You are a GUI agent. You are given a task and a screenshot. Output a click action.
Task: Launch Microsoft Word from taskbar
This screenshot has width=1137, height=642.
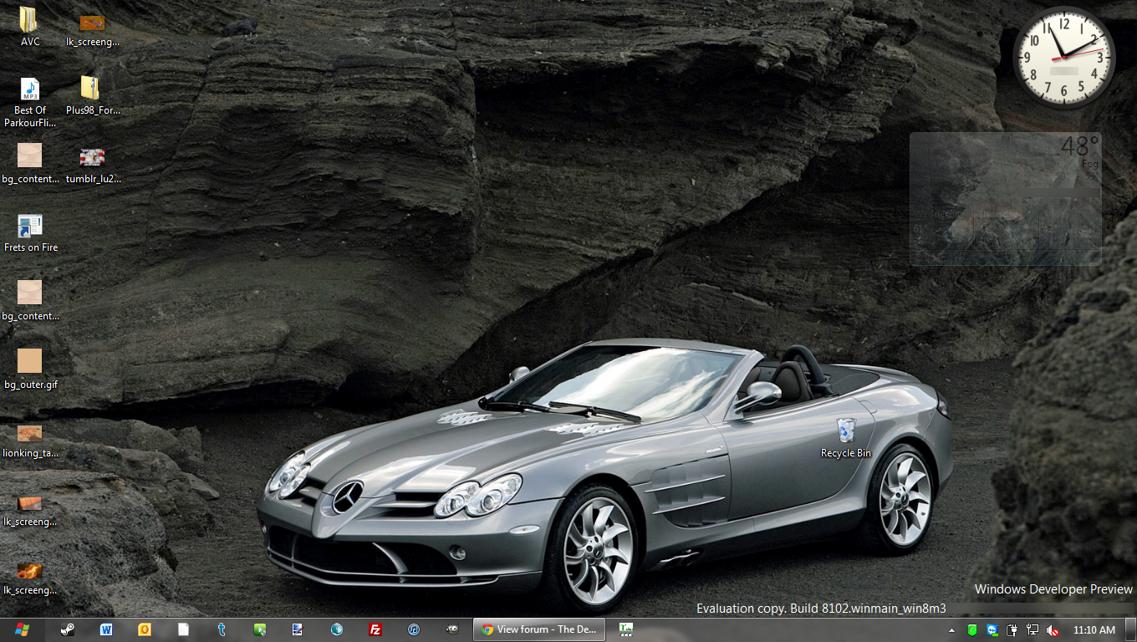click(106, 629)
